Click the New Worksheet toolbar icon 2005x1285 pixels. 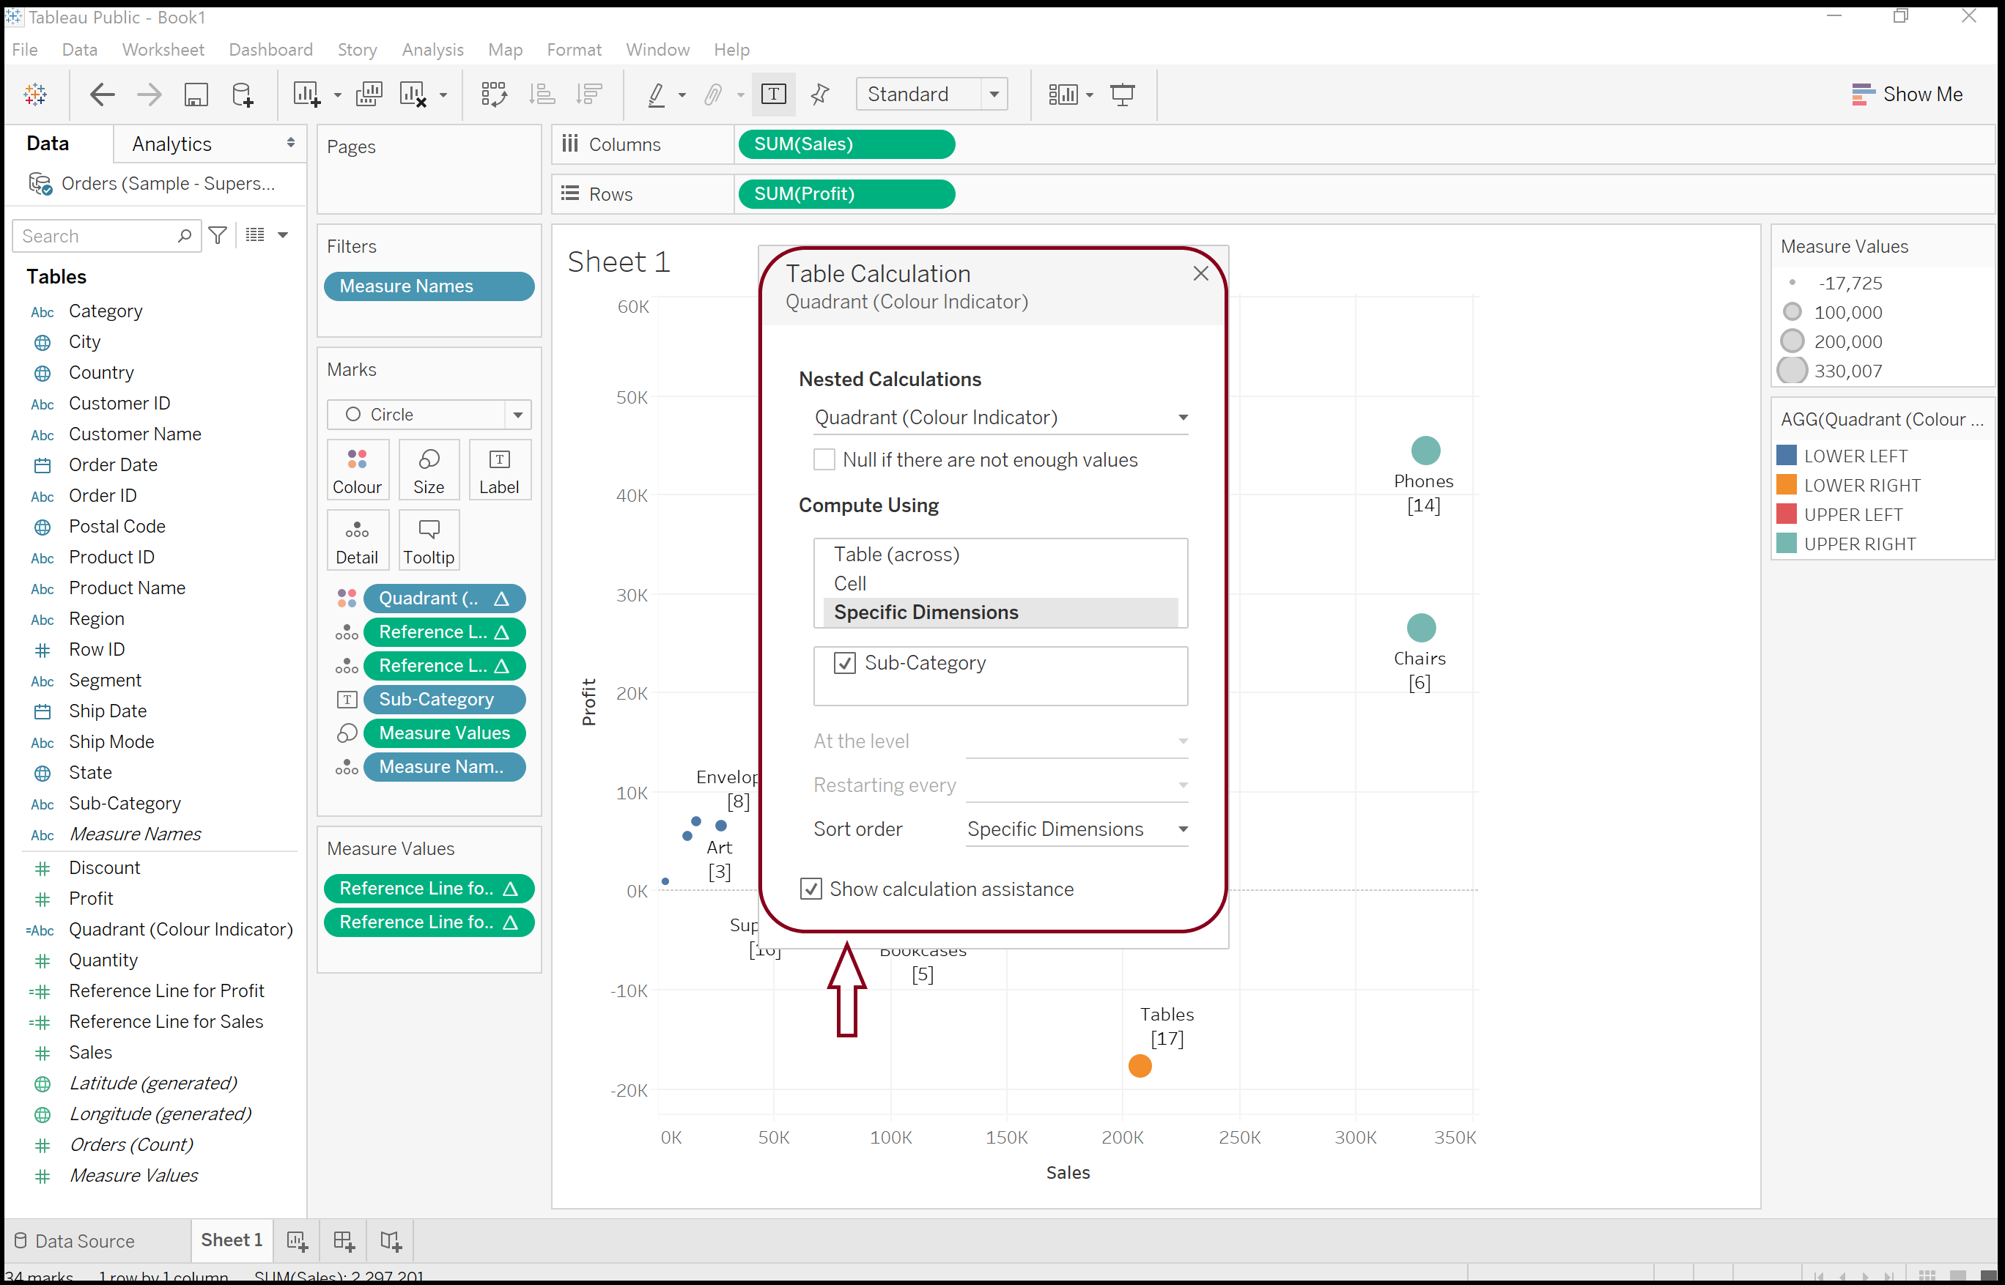point(306,95)
